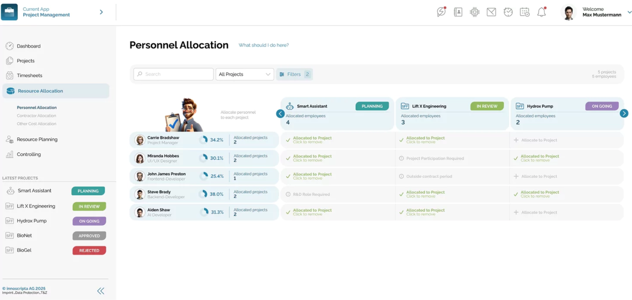Viewport: 632px width, 300px height.
Task: Open the mail envelope icon
Action: (491, 12)
